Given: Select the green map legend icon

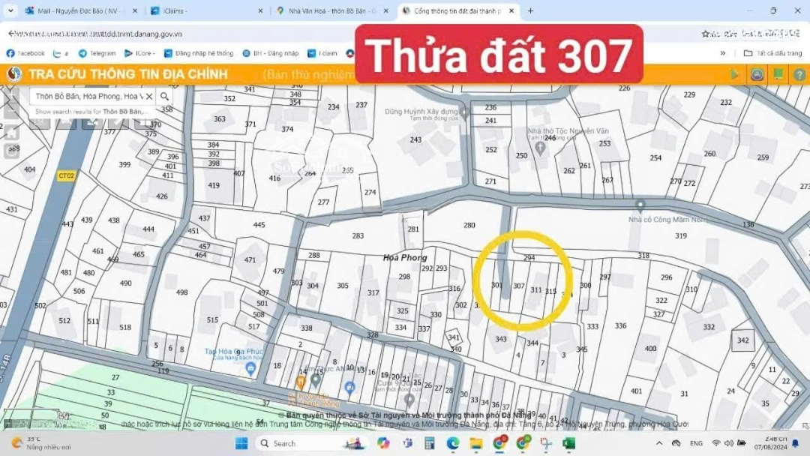Looking at the screenshot, I should (x=778, y=73).
